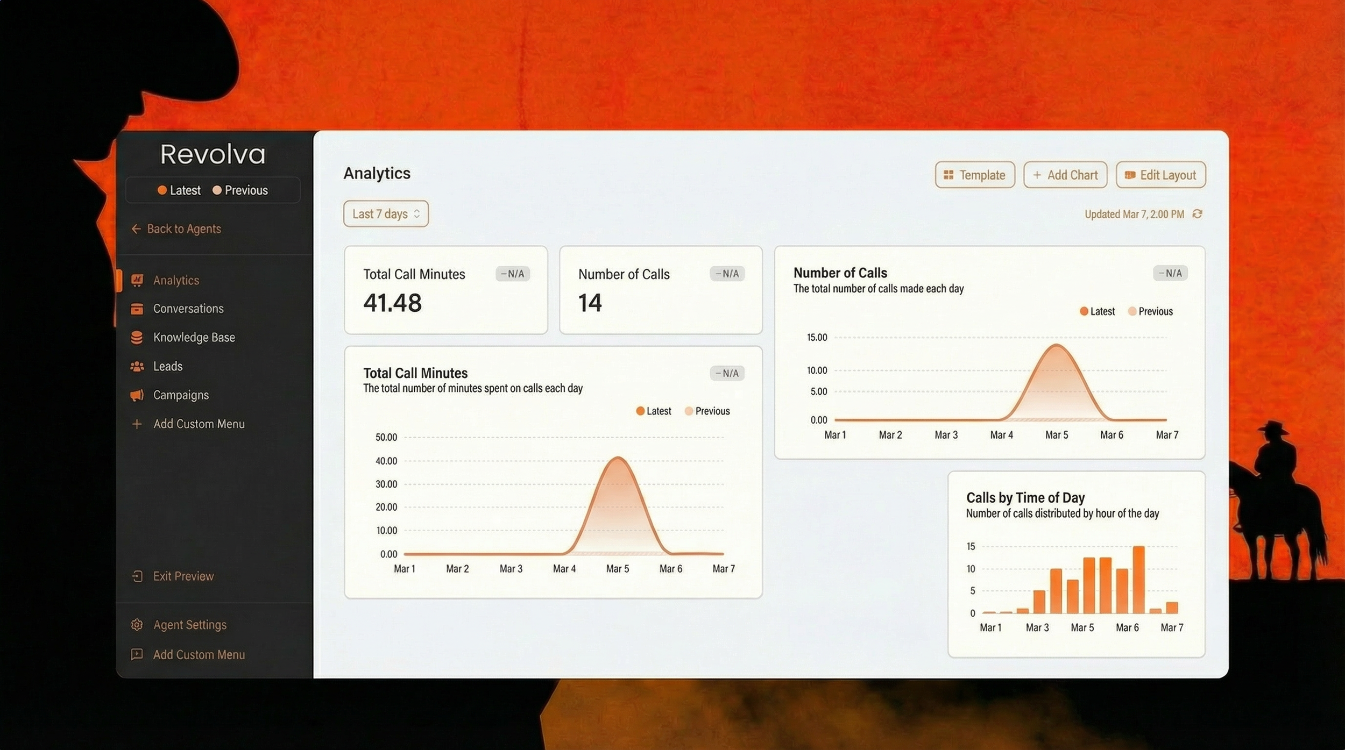Click the Knowledge Base database icon
1345x750 pixels.
pyautogui.click(x=137, y=337)
